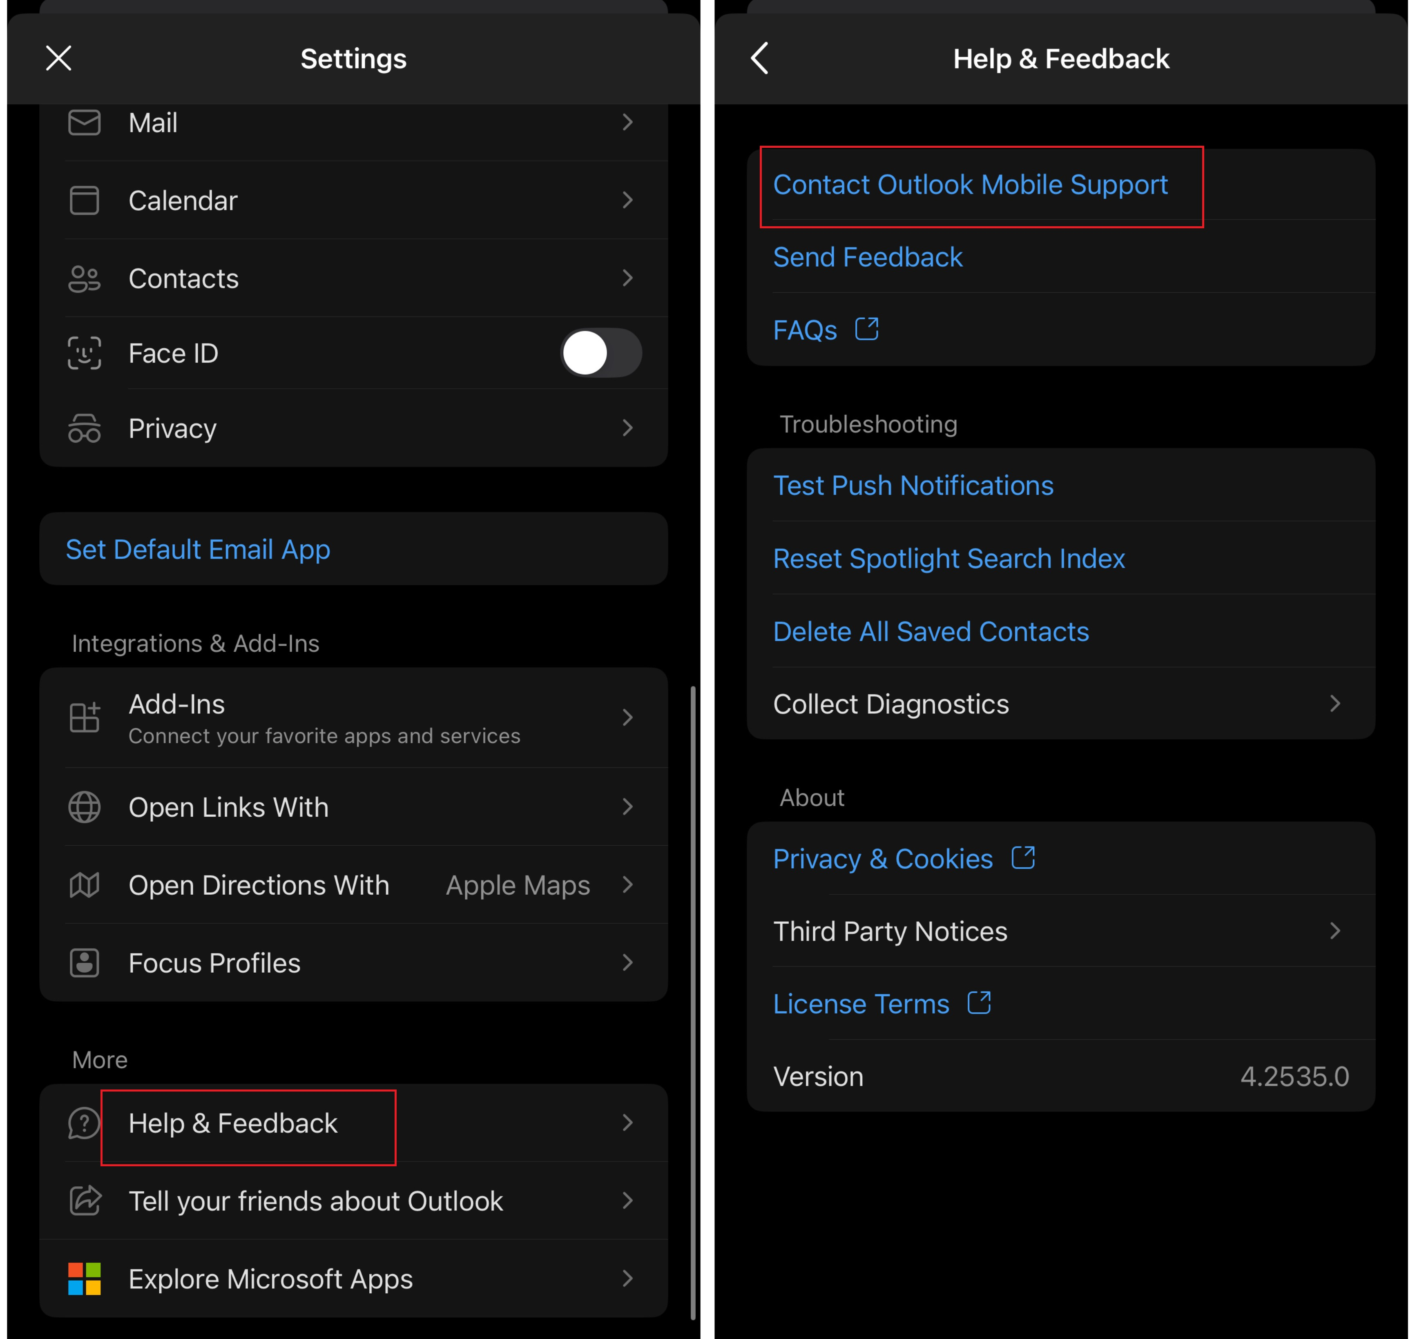Tap Contact Outlook Mobile Support
1415x1339 pixels.
click(x=1061, y=185)
